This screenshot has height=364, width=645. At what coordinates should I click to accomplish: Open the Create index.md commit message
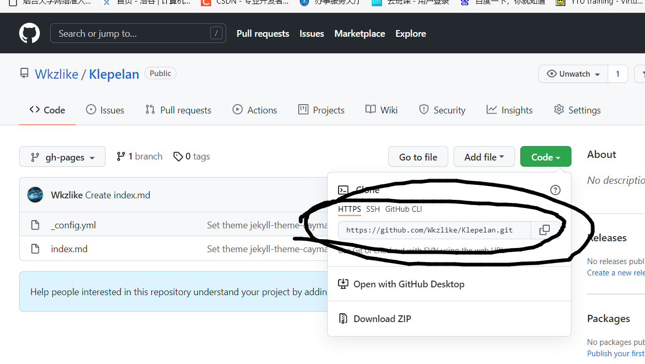click(118, 195)
